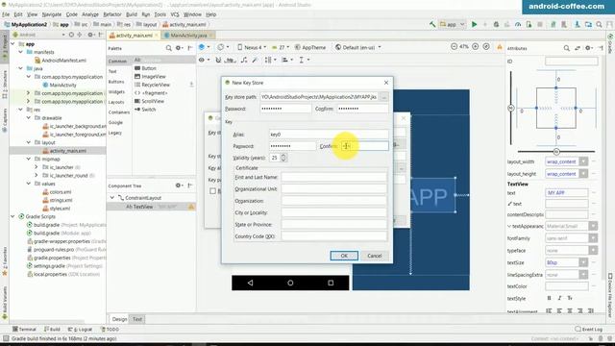Click the Make Project hammer icon
Image resolution: width=615 pixels, height=346 pixels.
pyautogui.click(x=432, y=24)
